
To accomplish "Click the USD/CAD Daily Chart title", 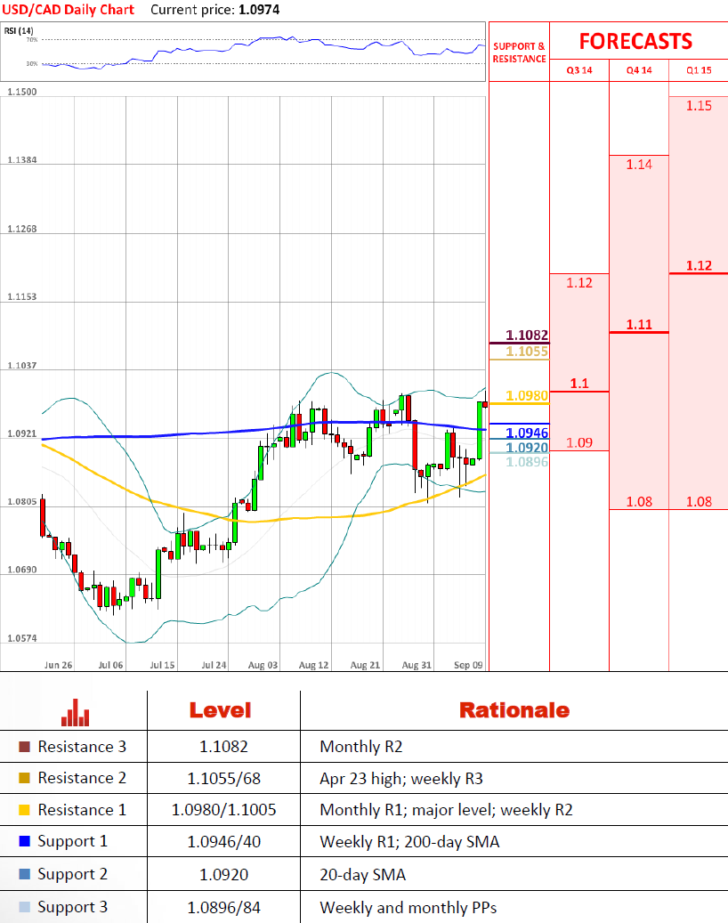I will (x=68, y=10).
